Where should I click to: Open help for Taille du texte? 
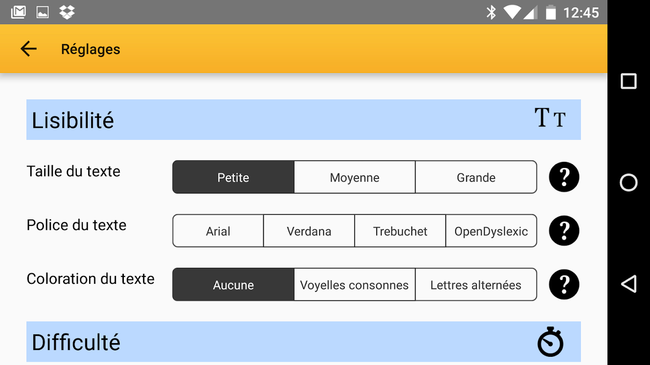point(564,177)
